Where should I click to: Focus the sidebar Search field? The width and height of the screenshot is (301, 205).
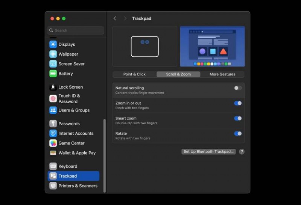pyautogui.click(x=76, y=30)
